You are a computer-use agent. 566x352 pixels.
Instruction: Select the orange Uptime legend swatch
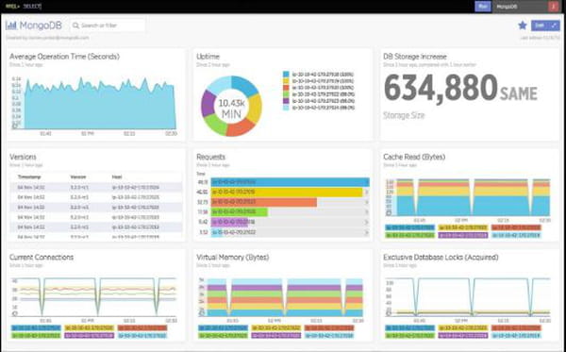[x=286, y=88]
